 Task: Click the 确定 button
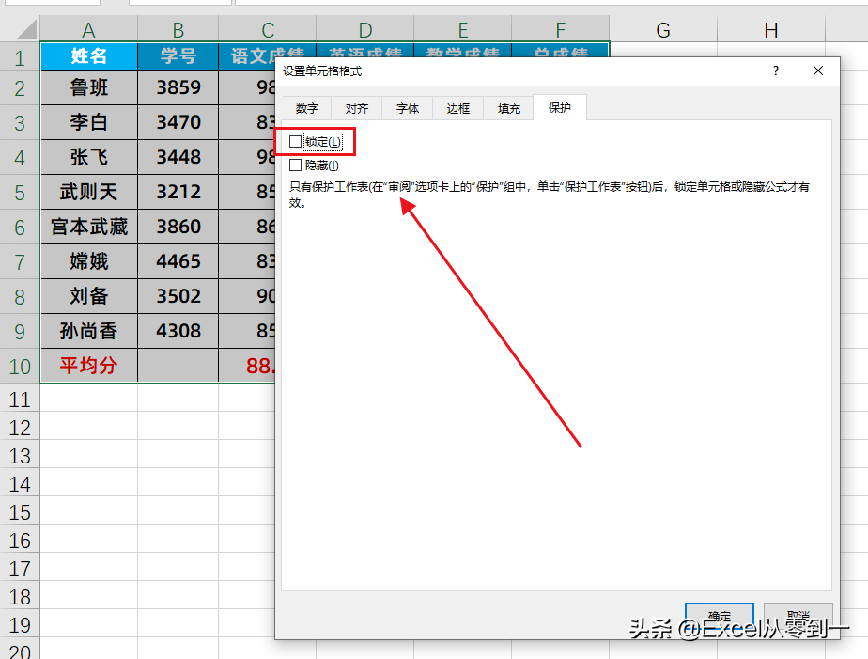(x=719, y=616)
